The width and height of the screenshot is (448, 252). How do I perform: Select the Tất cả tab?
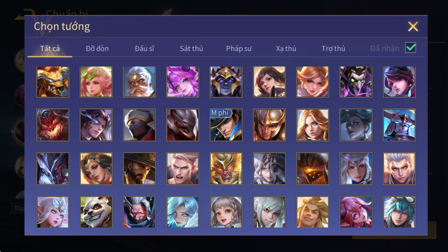[50, 49]
